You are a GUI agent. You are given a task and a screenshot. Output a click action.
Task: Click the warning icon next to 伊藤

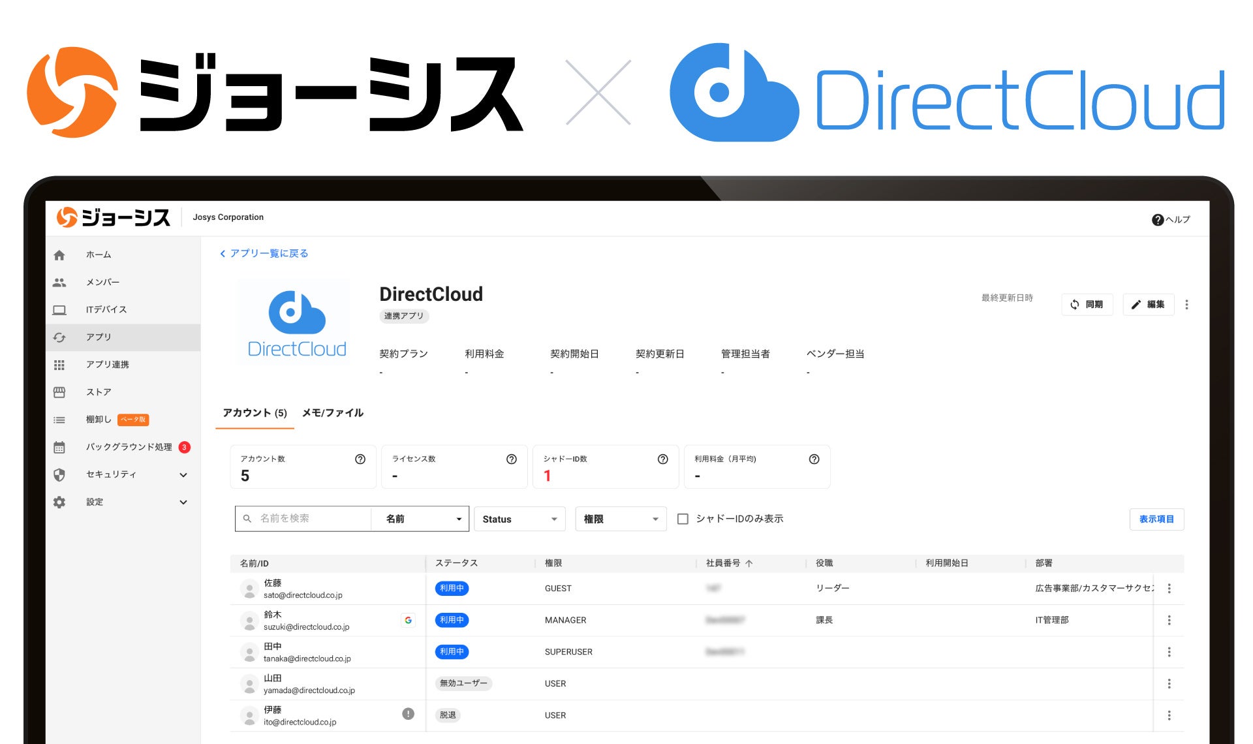pos(408,715)
